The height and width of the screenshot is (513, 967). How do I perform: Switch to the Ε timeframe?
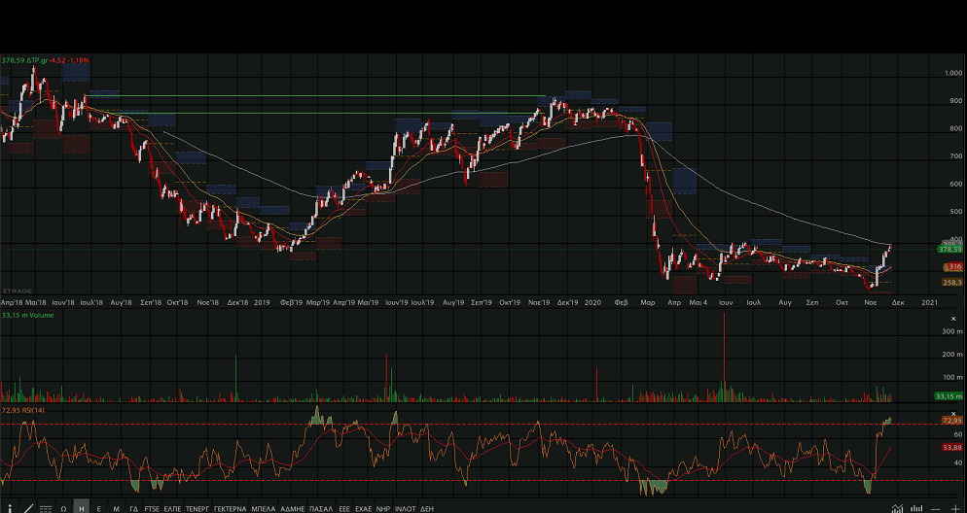coord(99,508)
